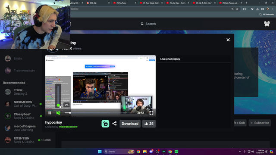The height and width of the screenshot is (155, 276).
Task: Open the user avatar menu at top right
Action: pos(267,24)
